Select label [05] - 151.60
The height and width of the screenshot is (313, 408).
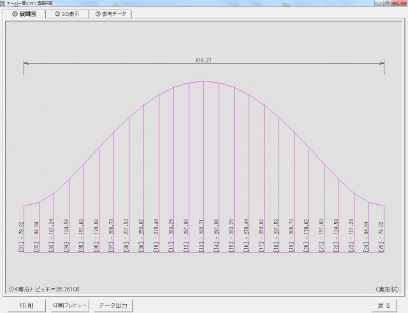pos(81,235)
